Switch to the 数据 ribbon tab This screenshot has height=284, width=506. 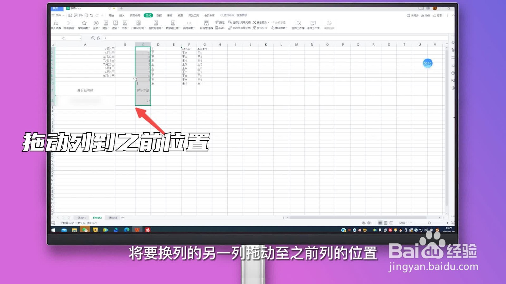[159, 15]
